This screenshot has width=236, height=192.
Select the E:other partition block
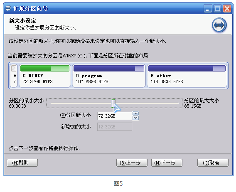(187, 76)
